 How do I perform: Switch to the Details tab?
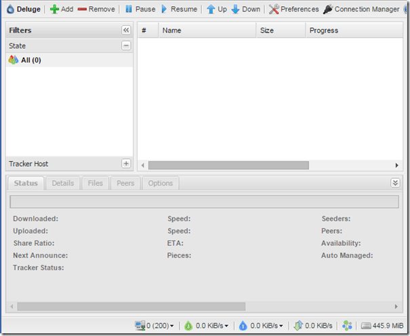(x=63, y=183)
